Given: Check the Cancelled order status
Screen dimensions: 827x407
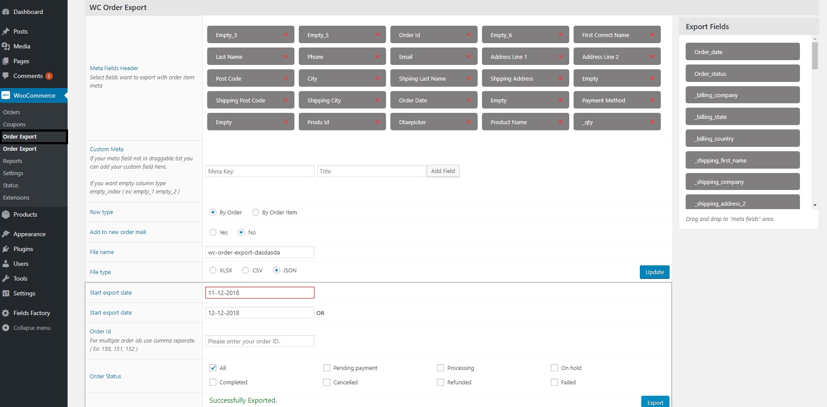Looking at the screenshot, I should [327, 382].
